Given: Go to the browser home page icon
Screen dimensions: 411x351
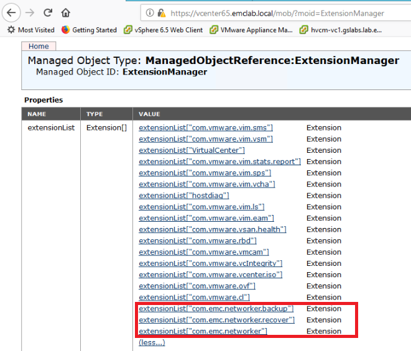Looking at the screenshot, I should 66,12.
